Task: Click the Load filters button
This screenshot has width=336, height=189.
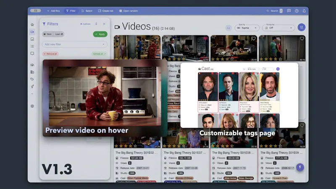Action: [59, 34]
